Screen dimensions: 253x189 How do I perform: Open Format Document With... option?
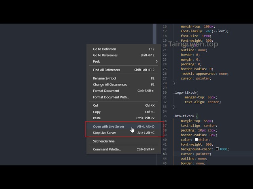coord(124,97)
